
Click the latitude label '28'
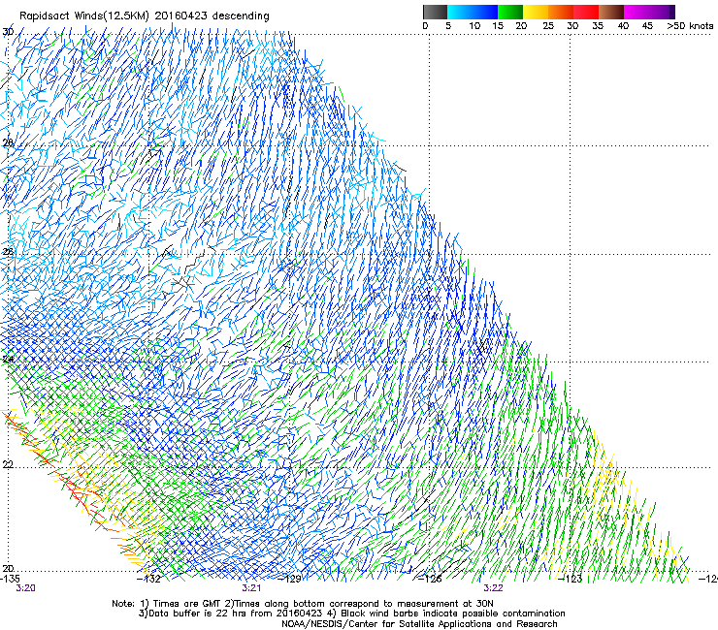[8, 142]
